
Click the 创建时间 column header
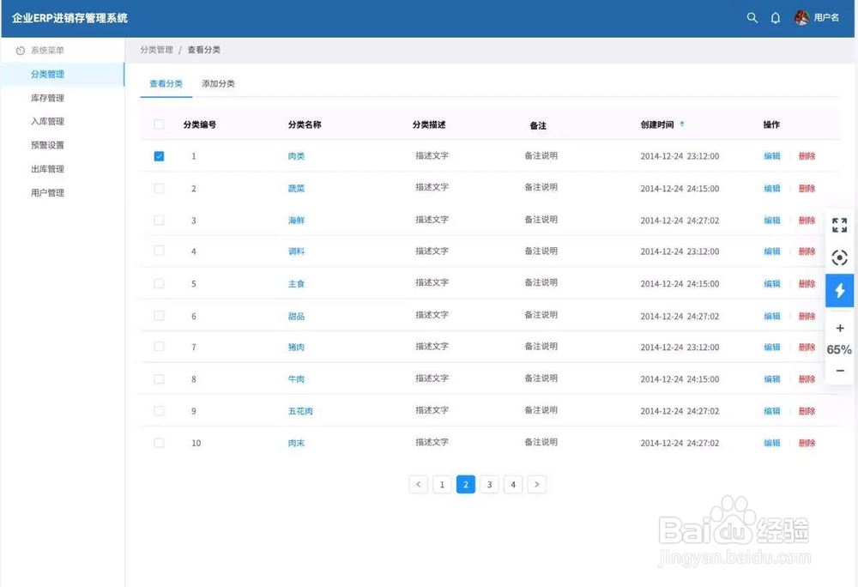tap(657, 124)
